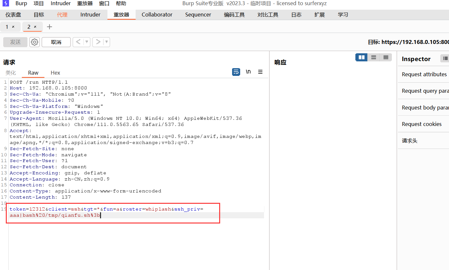Switch to Intruder tool tab
The width and height of the screenshot is (449, 270).
[90, 15]
